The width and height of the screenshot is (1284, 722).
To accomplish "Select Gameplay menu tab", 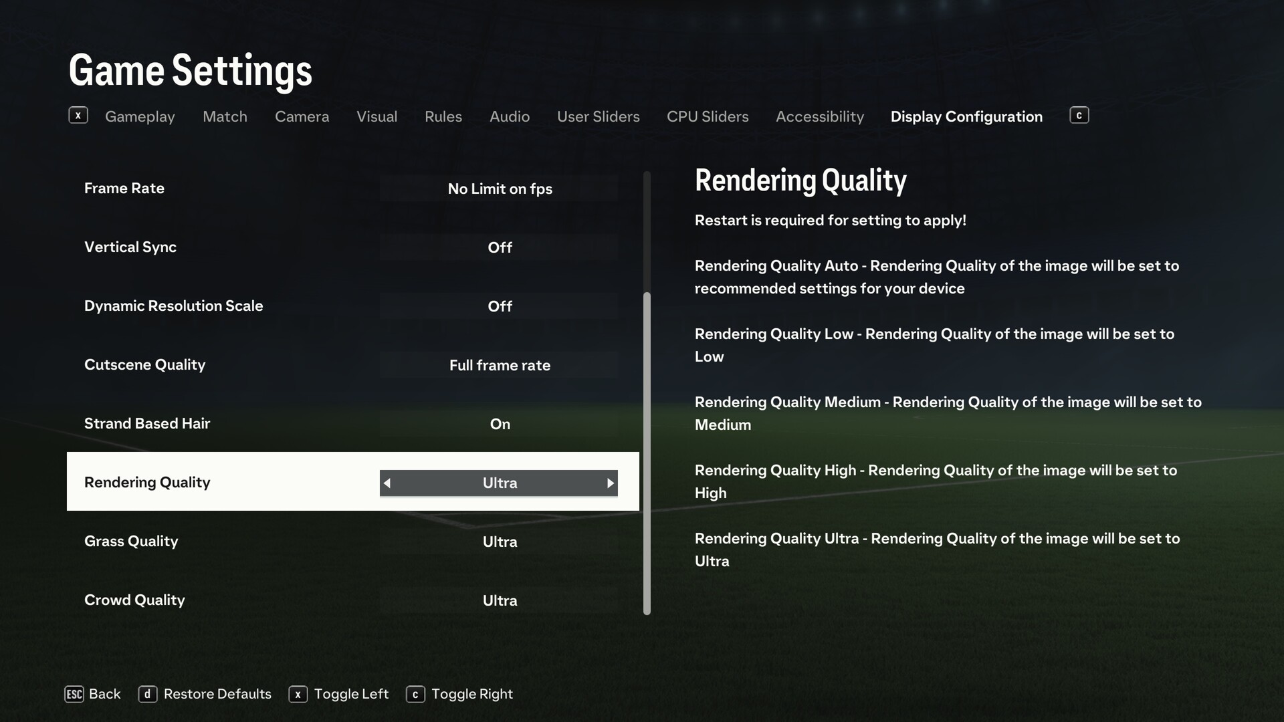I will coord(139,114).
